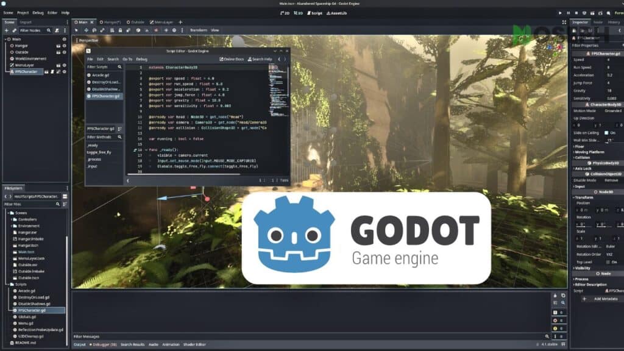624x351 pixels.
Task: Open the Debugger bottom panel
Action: click(x=103, y=345)
